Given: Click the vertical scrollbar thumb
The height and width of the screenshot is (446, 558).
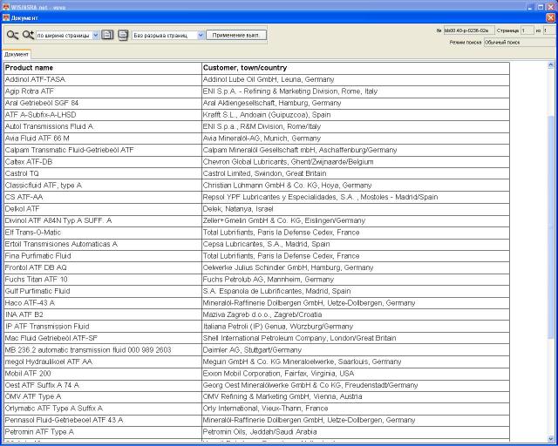Looking at the screenshot, I should (550, 226).
